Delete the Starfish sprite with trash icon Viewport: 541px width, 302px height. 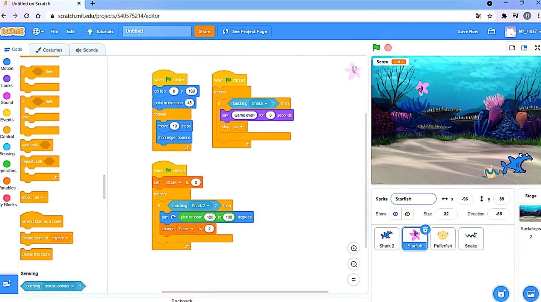point(425,230)
